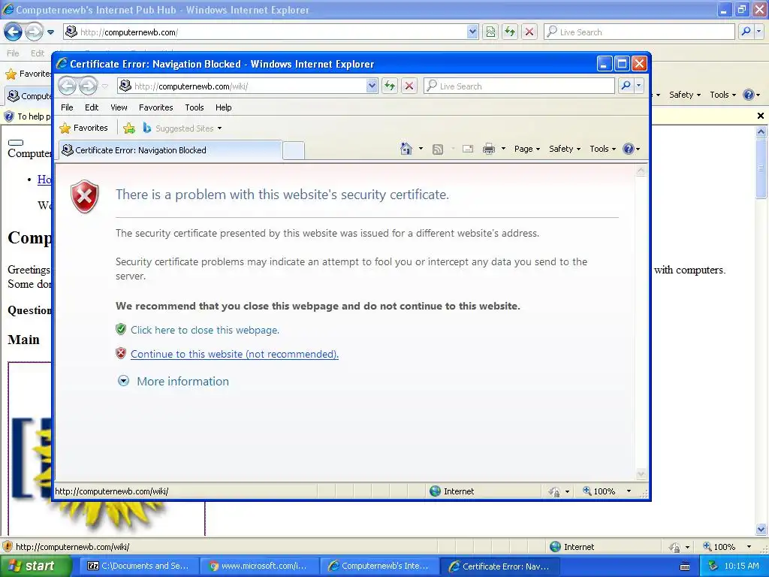Click the stop X in the background window address bar
The height and width of the screenshot is (577, 769).
click(529, 32)
